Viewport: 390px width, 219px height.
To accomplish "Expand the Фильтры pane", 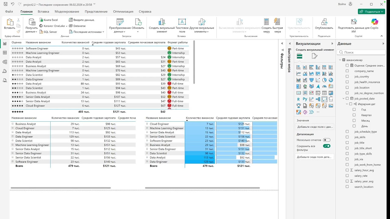I will [282, 43].
